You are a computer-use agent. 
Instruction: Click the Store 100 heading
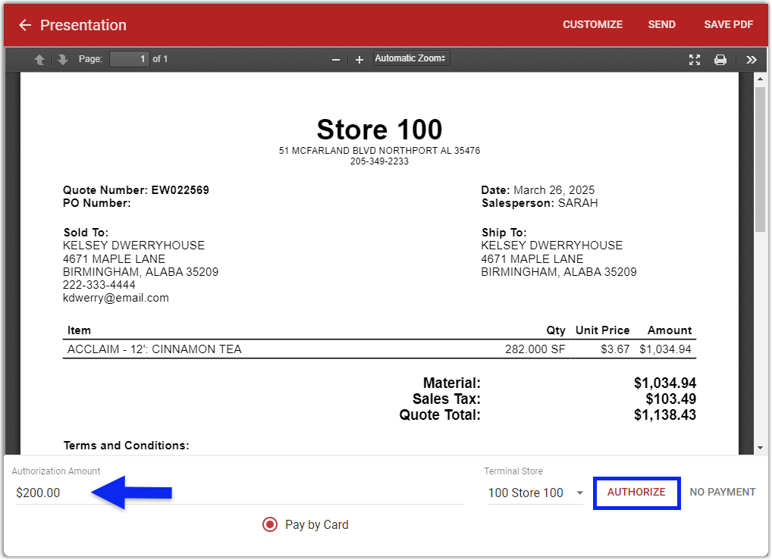[380, 130]
